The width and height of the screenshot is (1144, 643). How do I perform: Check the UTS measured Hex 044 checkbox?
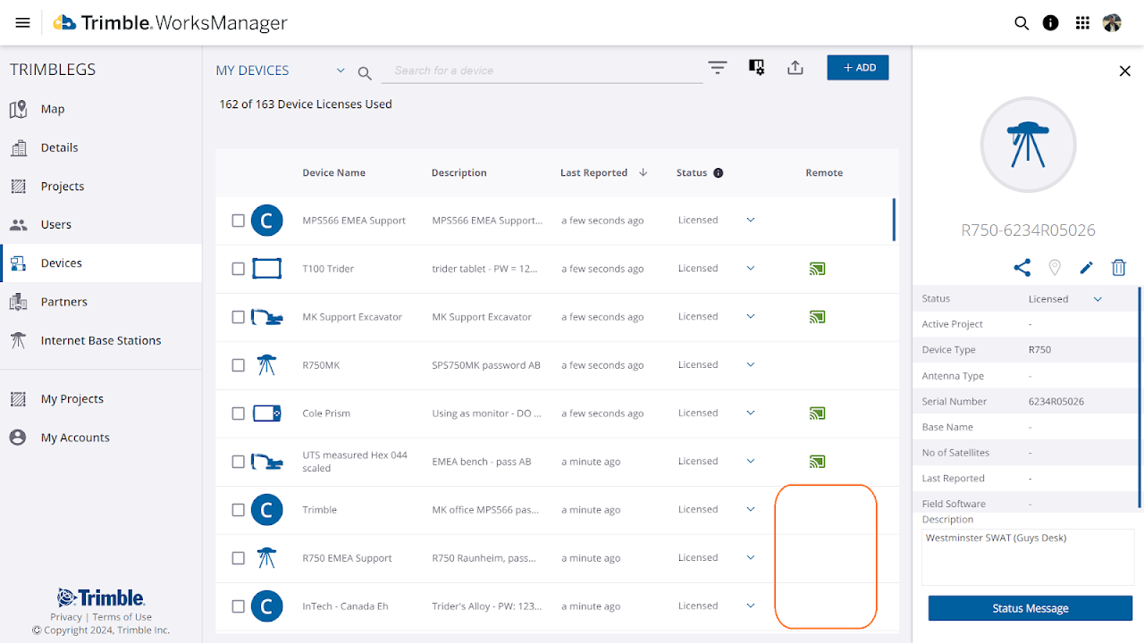239,462
